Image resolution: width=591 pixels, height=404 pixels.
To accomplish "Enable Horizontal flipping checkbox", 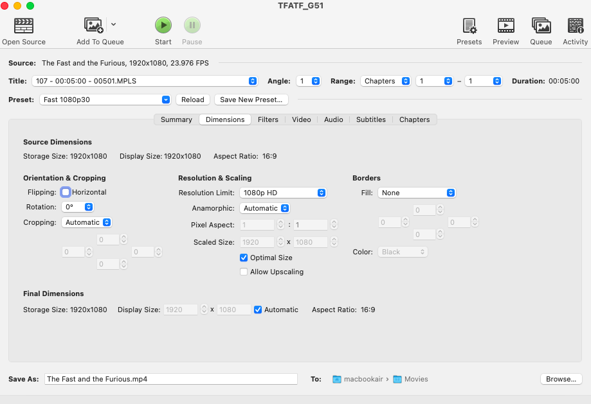I will 66,192.
